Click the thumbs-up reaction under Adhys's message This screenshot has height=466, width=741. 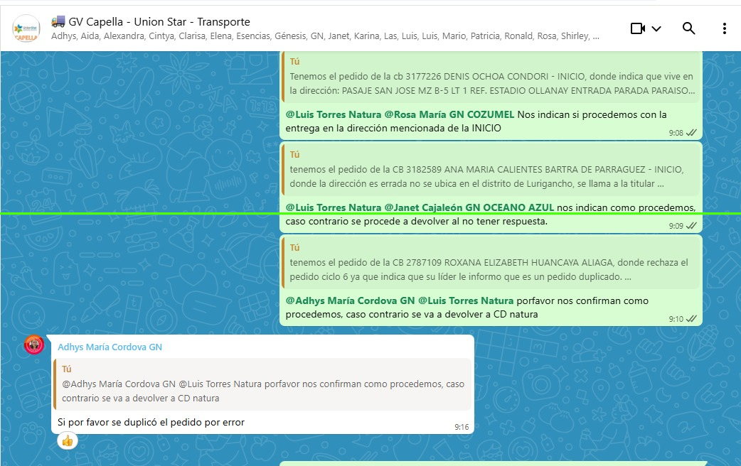(68, 441)
